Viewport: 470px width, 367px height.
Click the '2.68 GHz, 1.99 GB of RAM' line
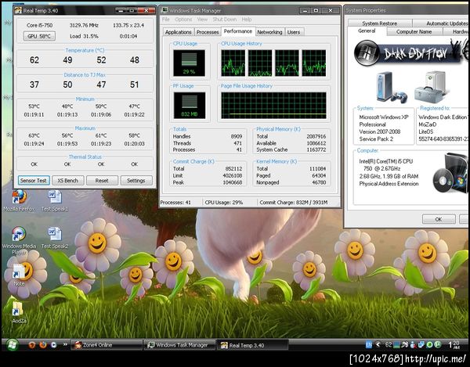(389, 176)
